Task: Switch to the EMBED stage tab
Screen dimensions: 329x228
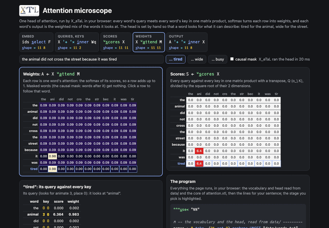Action: click(36, 42)
